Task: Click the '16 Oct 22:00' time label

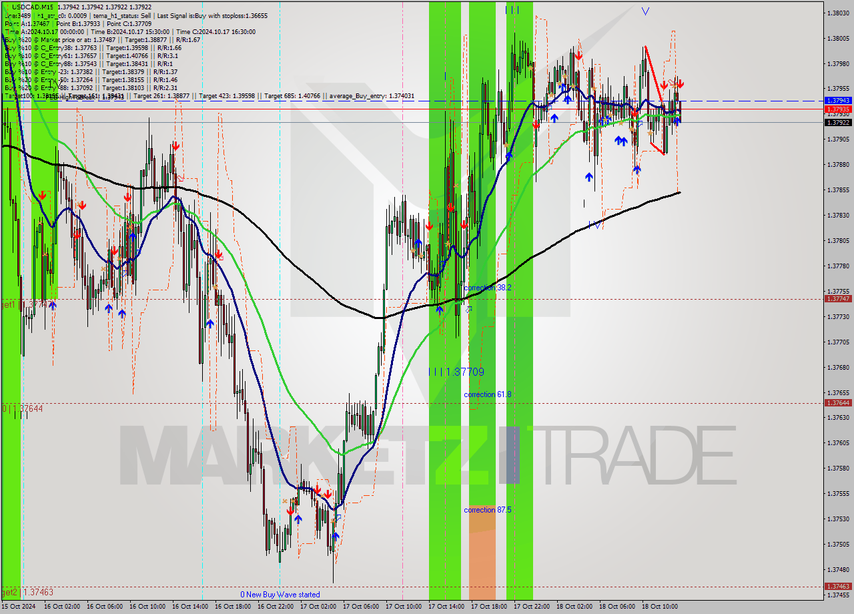Action: [276, 607]
